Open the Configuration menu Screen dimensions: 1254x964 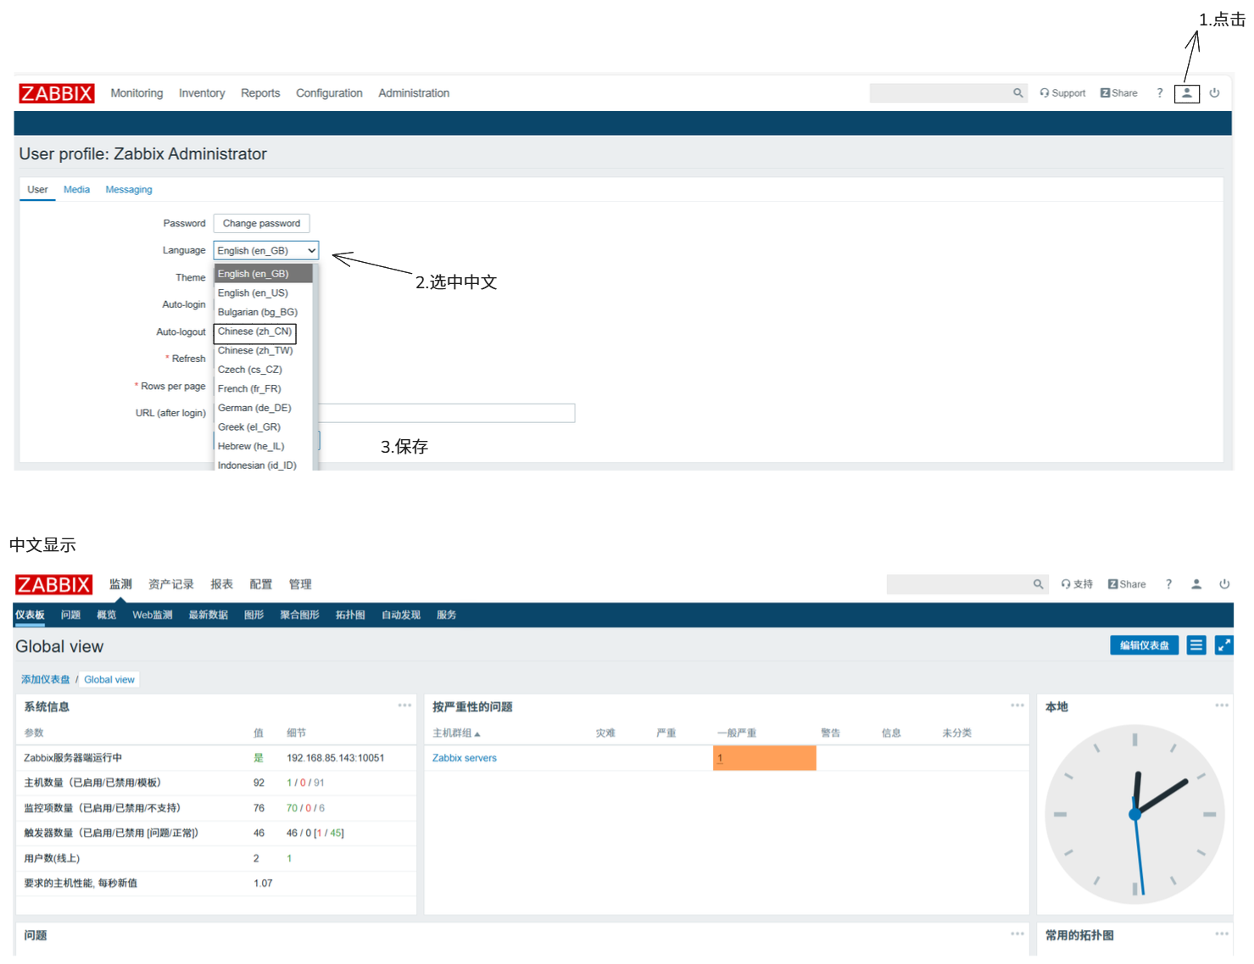329,93
